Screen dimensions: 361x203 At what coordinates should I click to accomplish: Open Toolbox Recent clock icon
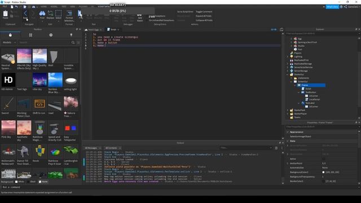[x=51, y=35]
